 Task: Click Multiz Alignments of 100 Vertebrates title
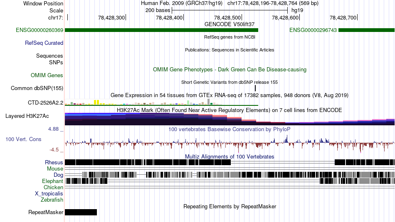click(x=230, y=156)
